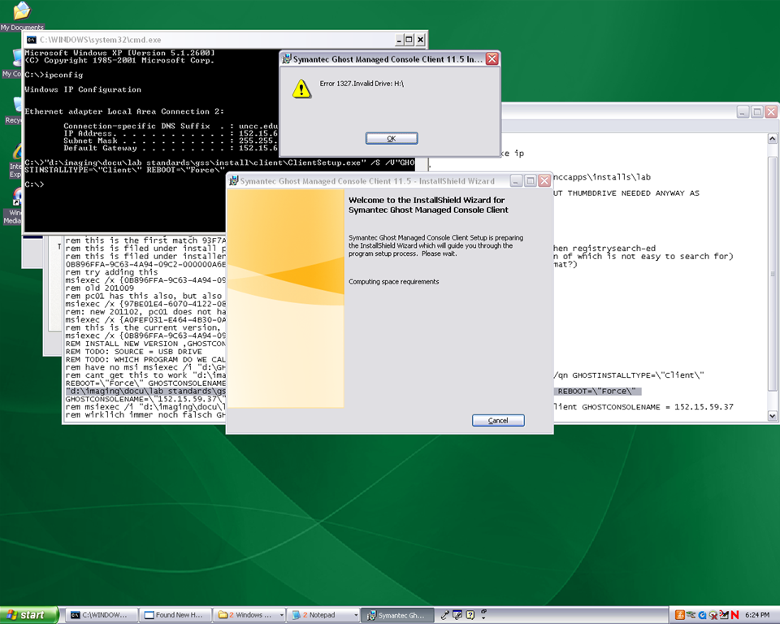This screenshot has width=780, height=624.
Task: Click the cmd.exe title bar system icon
Action: 32,39
